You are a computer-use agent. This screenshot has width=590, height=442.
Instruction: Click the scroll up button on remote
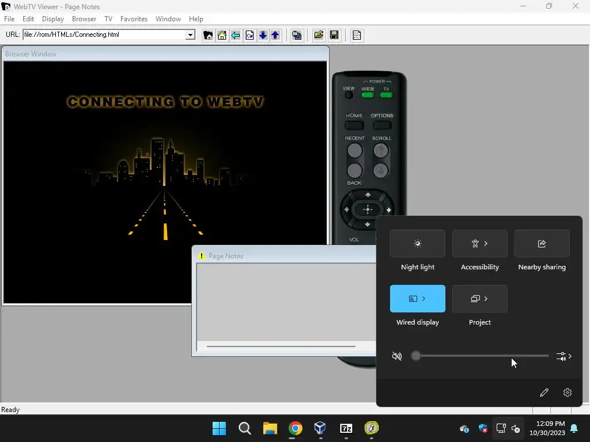point(381,151)
